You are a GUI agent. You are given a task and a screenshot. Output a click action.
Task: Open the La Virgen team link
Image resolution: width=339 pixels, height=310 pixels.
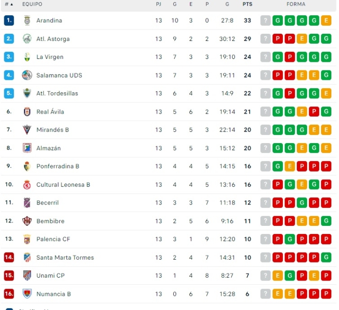pyautogui.click(x=50, y=57)
